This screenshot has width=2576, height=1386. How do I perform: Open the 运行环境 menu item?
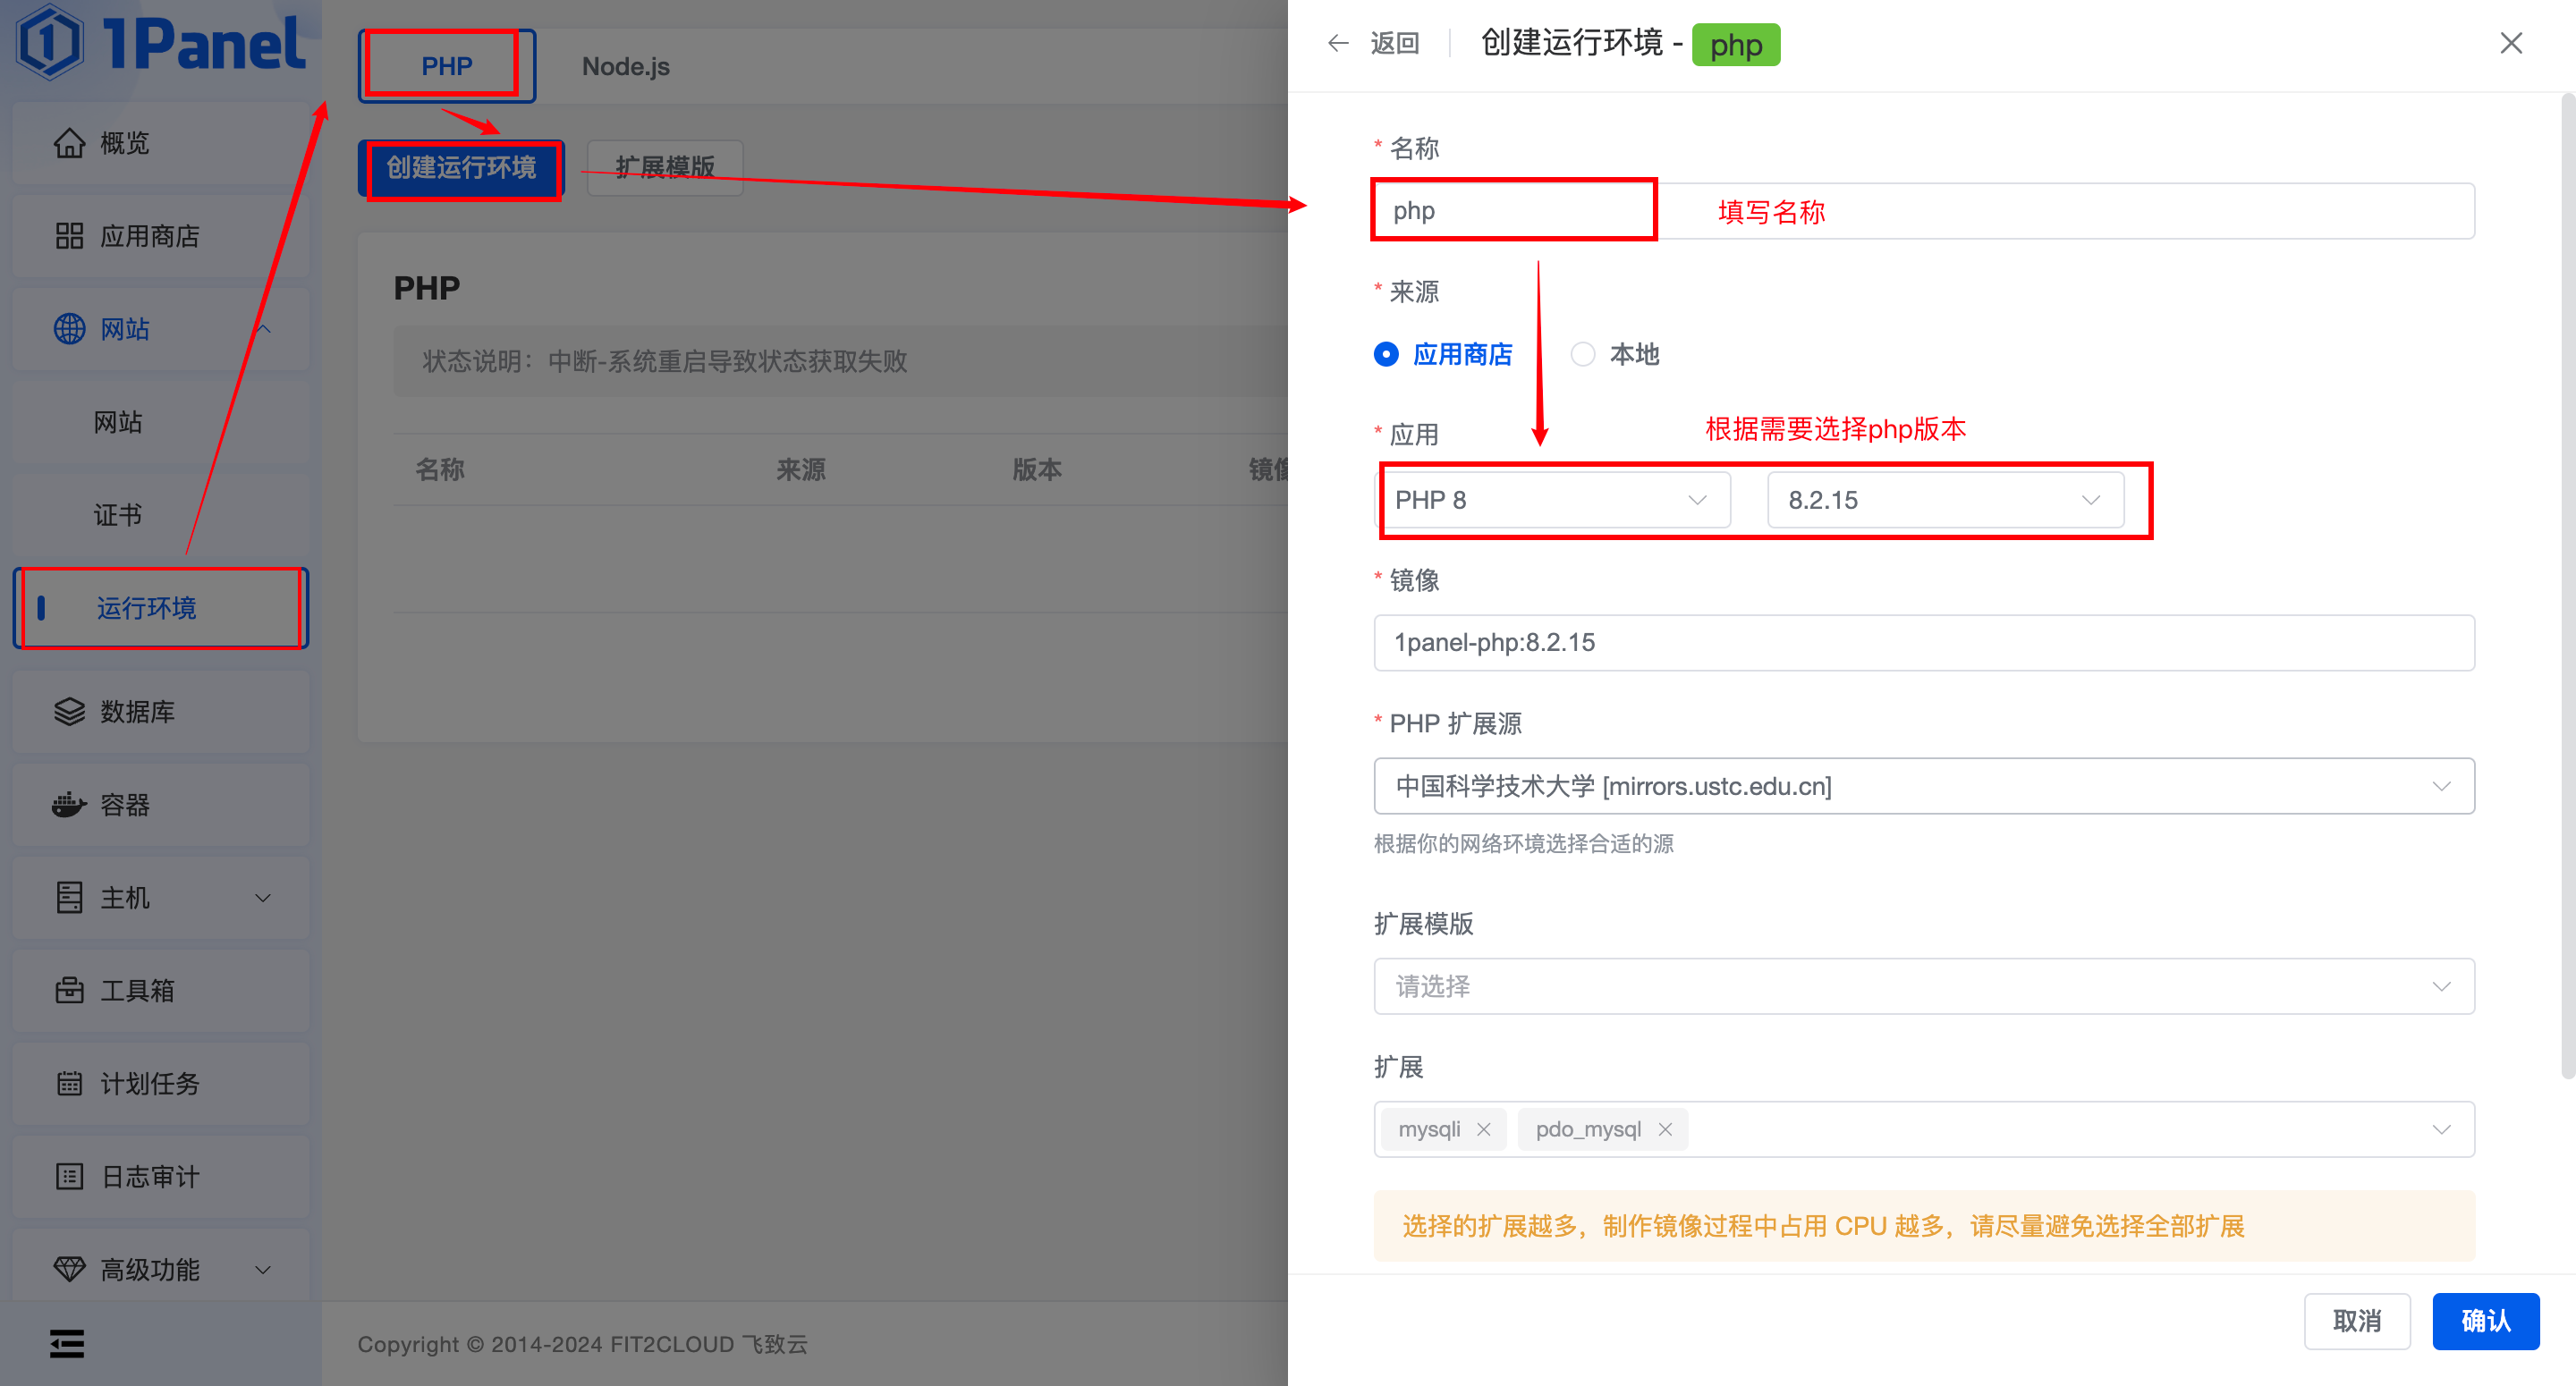pyautogui.click(x=160, y=608)
